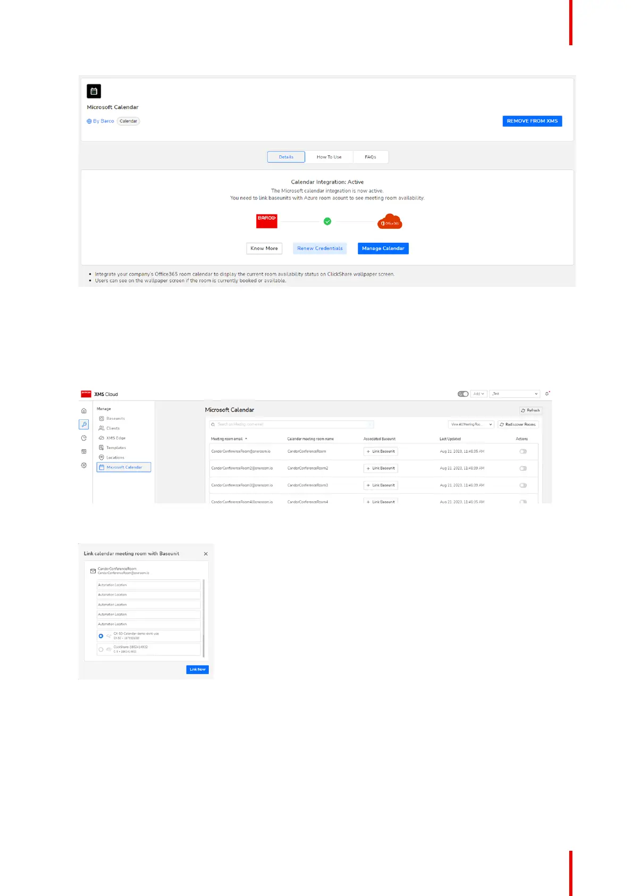Click the Link Now button
Screen dimensions: 633x896
point(197,669)
